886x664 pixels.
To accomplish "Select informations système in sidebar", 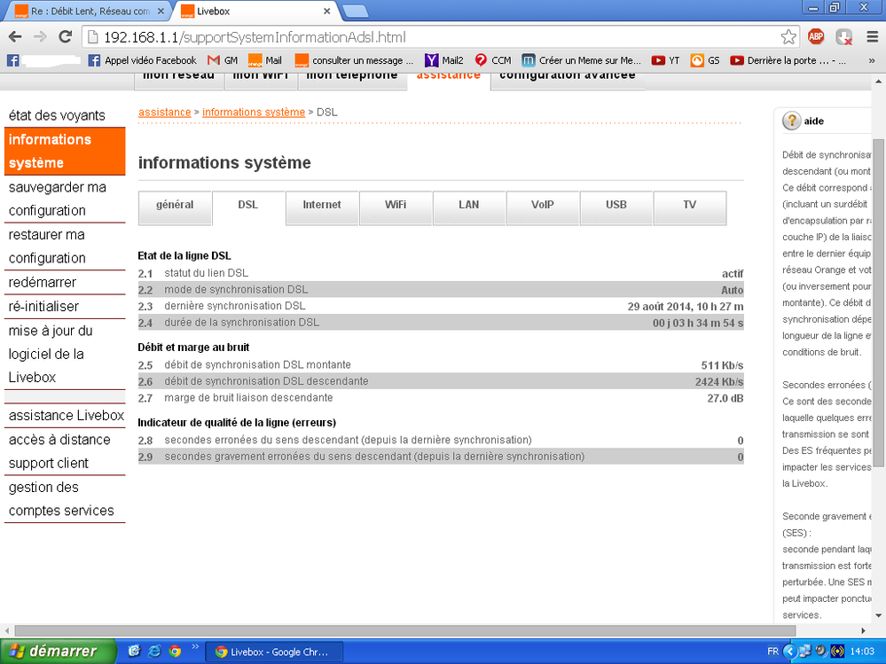I will (x=65, y=152).
